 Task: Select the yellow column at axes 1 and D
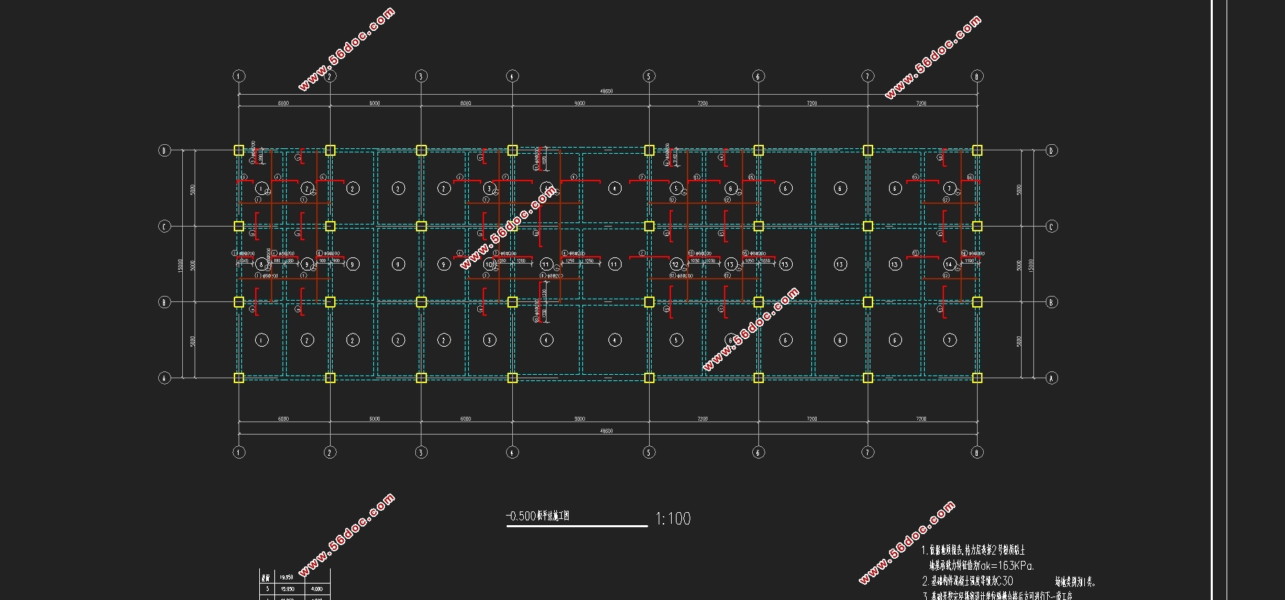[239, 150]
